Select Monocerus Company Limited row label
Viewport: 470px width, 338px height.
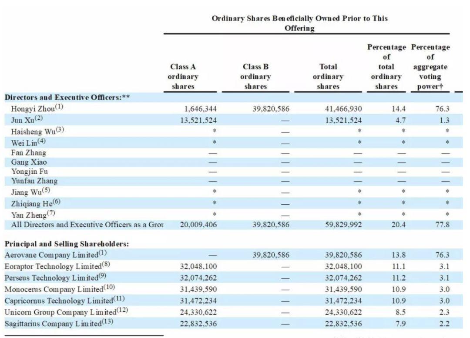click(x=60, y=288)
